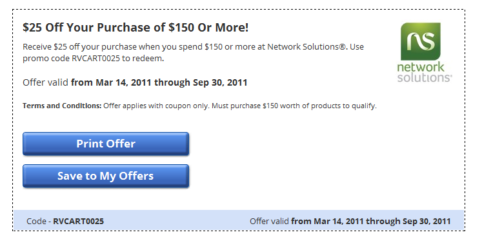The width and height of the screenshot is (482, 246).
Task: Click Must purchase $150 worth of products text
Action: (x=294, y=106)
